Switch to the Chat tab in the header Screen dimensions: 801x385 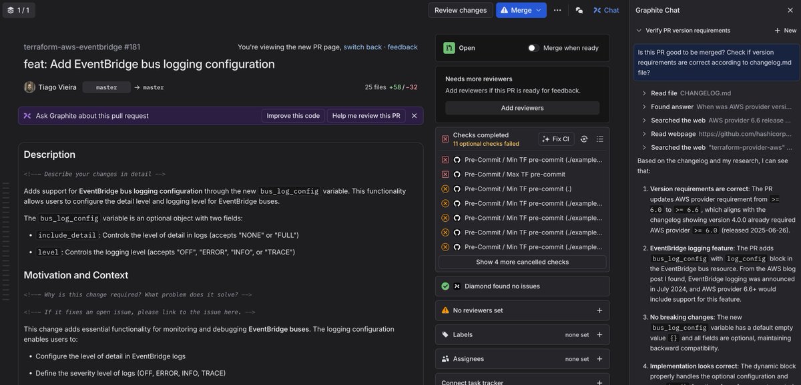pyautogui.click(x=606, y=10)
